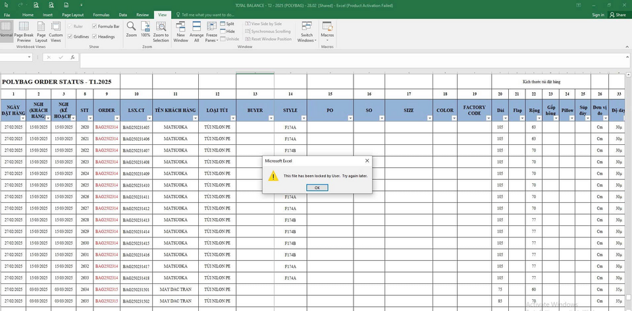
Task: Open BUYER column filter arrow
Action: coord(271,118)
